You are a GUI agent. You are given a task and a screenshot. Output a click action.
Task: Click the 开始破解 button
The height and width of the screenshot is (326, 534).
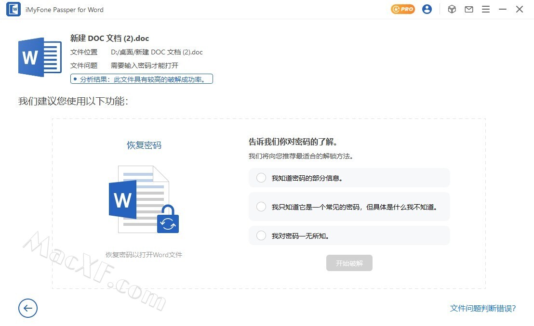click(349, 263)
